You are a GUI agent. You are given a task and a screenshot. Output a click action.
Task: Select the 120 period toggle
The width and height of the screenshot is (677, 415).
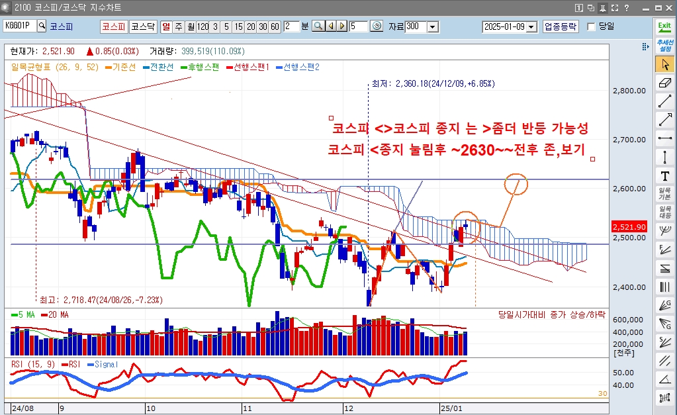pyautogui.click(x=203, y=26)
